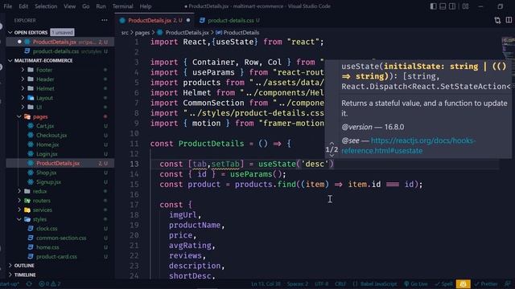This screenshot has height=289, width=515.
Task: Split the editor to the right
Action: pyautogui.click(x=509, y=20)
